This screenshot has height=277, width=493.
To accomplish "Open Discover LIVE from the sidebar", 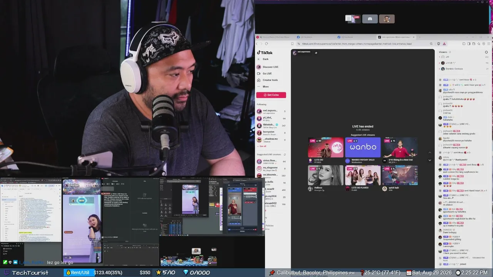I will coord(268,67).
